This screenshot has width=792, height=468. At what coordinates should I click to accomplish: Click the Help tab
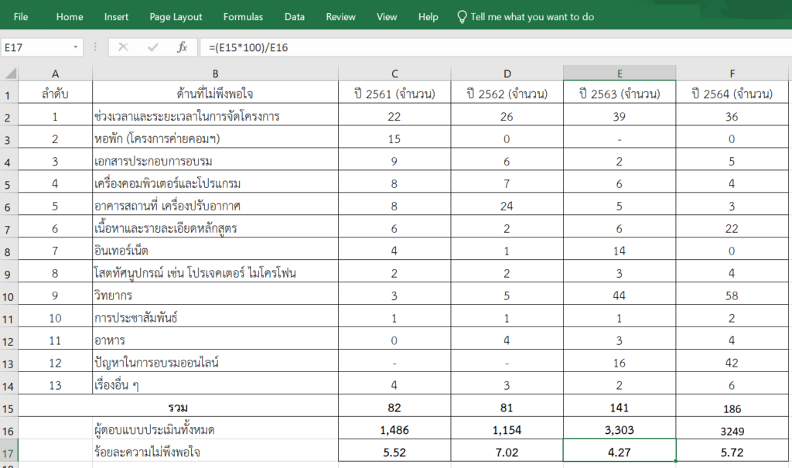point(428,16)
